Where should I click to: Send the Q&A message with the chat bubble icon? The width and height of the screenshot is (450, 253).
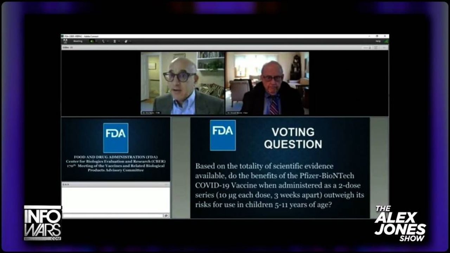pyautogui.click(x=166, y=215)
